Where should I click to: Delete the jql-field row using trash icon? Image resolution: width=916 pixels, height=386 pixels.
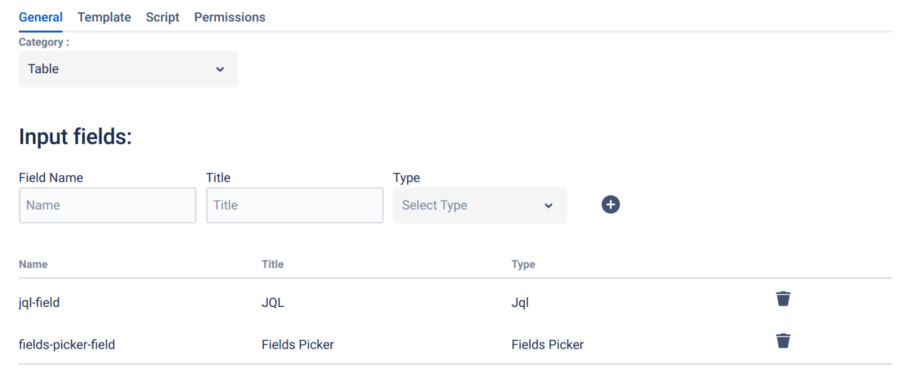[x=783, y=298]
